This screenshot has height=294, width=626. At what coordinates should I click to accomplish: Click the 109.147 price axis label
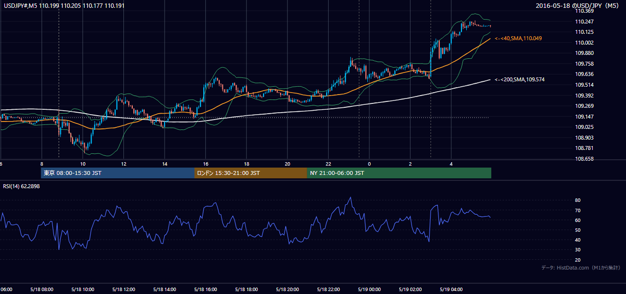[x=584, y=117]
